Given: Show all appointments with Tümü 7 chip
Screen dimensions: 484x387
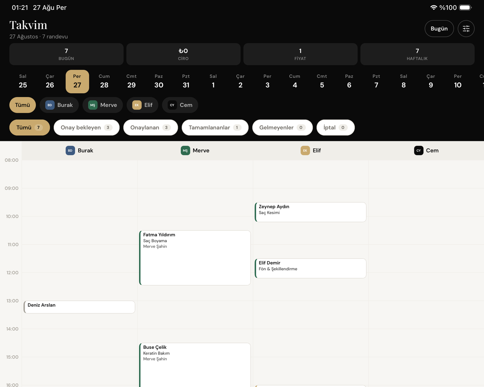Looking at the screenshot, I should tap(29, 127).
